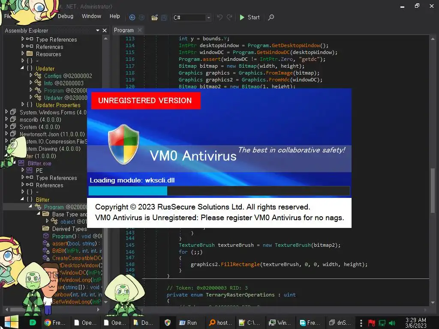Image resolution: width=439 pixels, height=329 pixels.
Task: Click the Navigate Forward arrow icon
Action: tap(141, 17)
